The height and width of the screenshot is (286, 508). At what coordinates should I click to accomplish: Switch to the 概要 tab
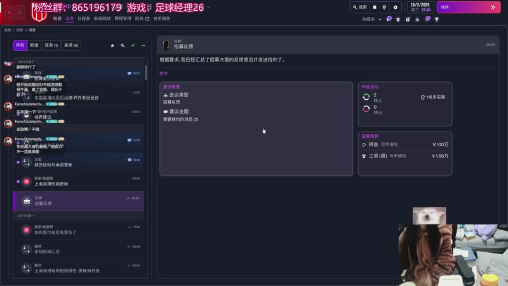pyautogui.click(x=57, y=18)
